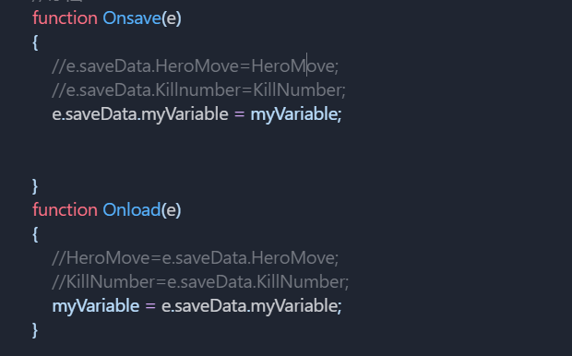Click the commented line //HeroMove=e.saveData.HeroMove;

tap(196, 258)
